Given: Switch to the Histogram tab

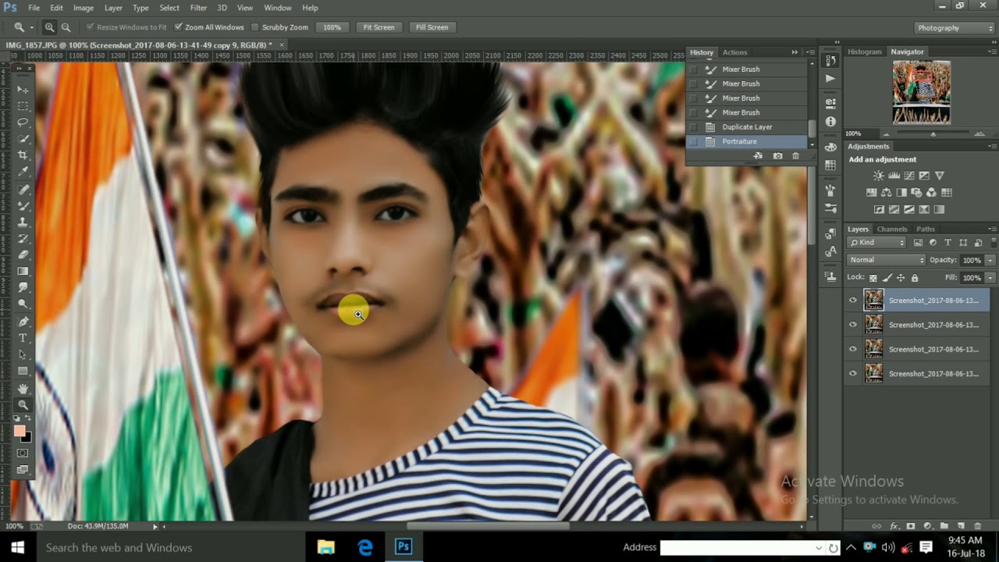Looking at the screenshot, I should pyautogui.click(x=865, y=52).
